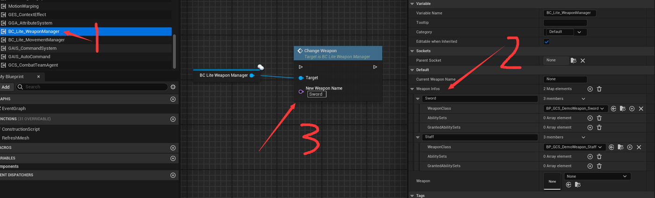The width and height of the screenshot is (655, 198).
Task: Edit the Staff map key field
Action: coord(480,137)
